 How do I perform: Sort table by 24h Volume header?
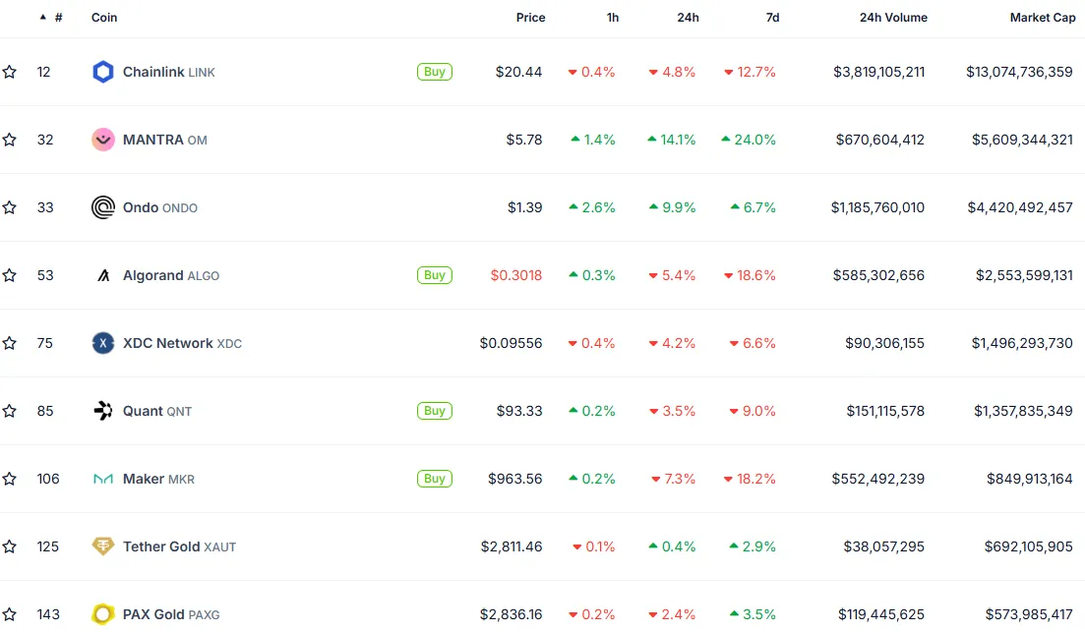[x=892, y=18]
